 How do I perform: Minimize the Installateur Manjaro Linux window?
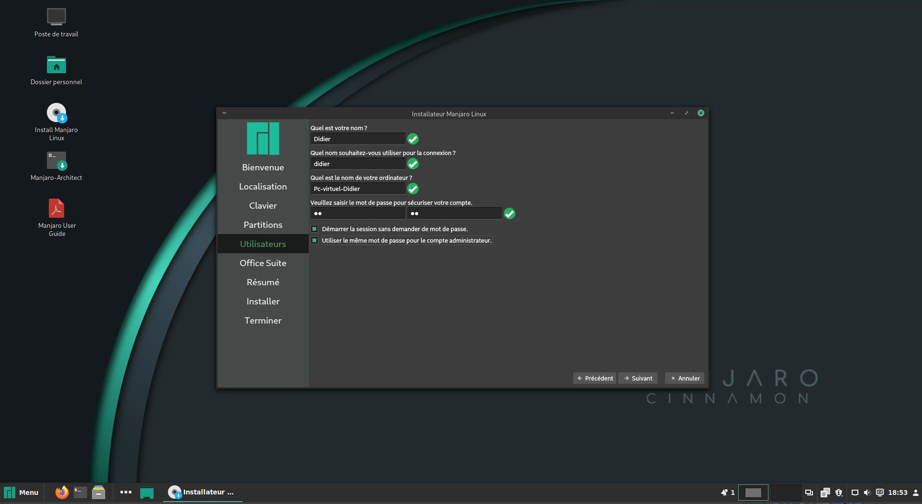672,113
